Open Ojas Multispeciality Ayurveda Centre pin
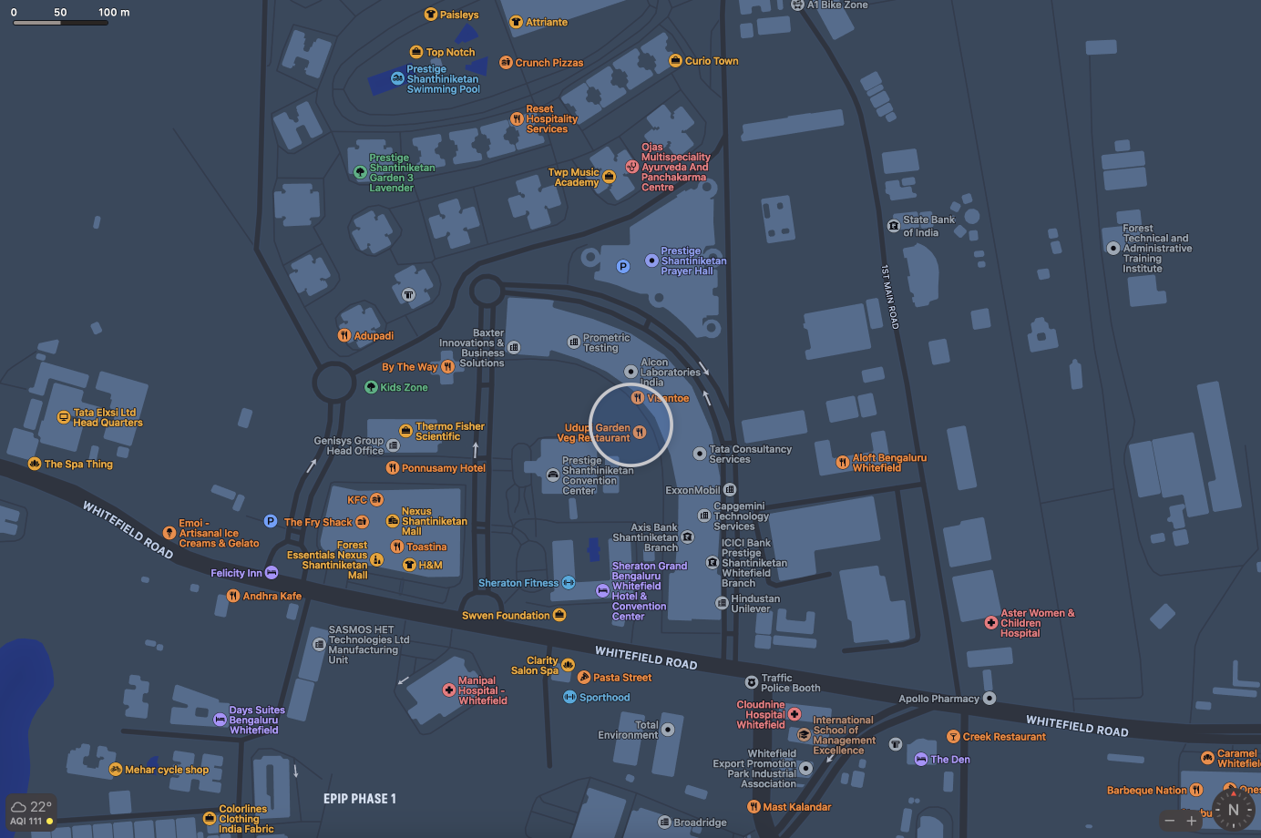This screenshot has height=838, width=1261. coord(631,167)
